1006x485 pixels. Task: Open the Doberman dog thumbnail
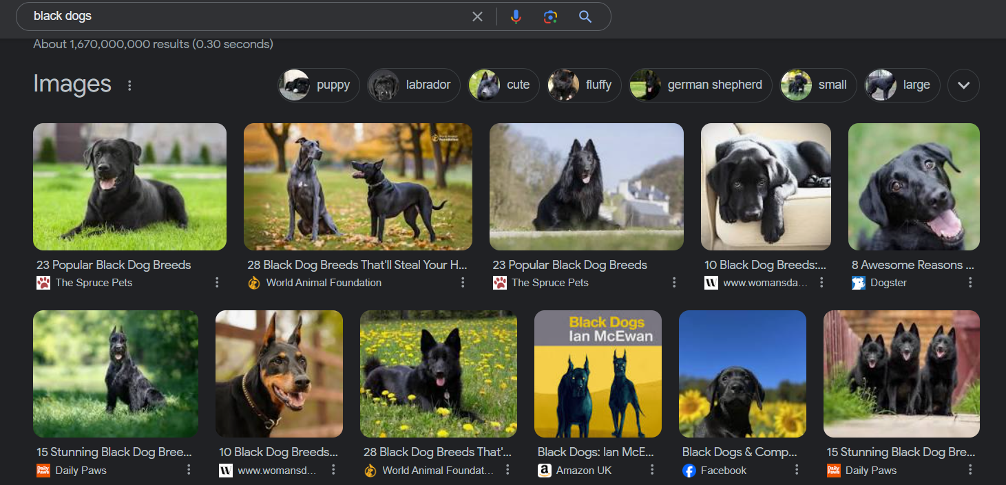tap(279, 374)
